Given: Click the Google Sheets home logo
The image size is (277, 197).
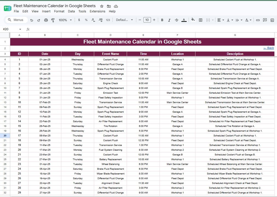Looking at the screenshot, I should [x=7, y=8].
